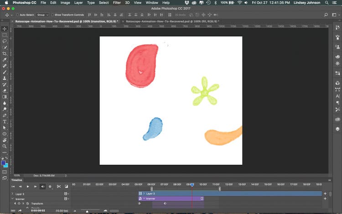This screenshot has height=214, width=342.
Task: Select the Path Selection tool
Action: tap(5, 128)
